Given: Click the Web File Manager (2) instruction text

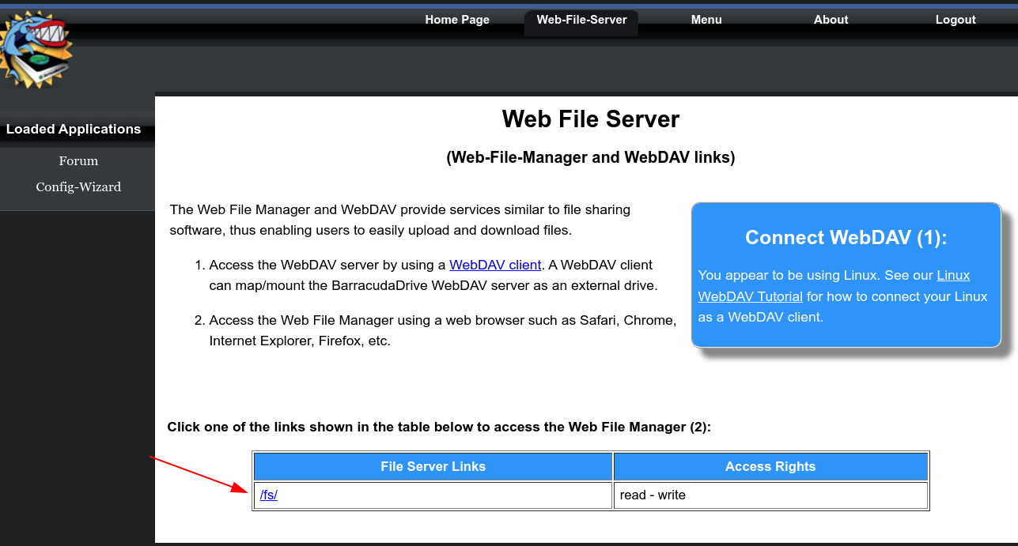Looking at the screenshot, I should tap(439, 427).
